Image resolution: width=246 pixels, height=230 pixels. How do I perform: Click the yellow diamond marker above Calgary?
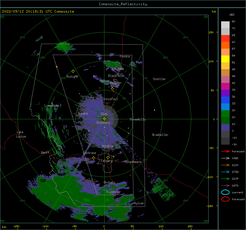point(108,158)
